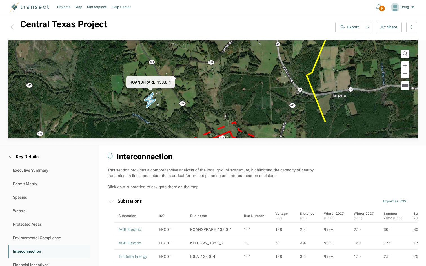The height and width of the screenshot is (266, 426).
Task: Open the Marketplace menu item
Action: coord(97,7)
